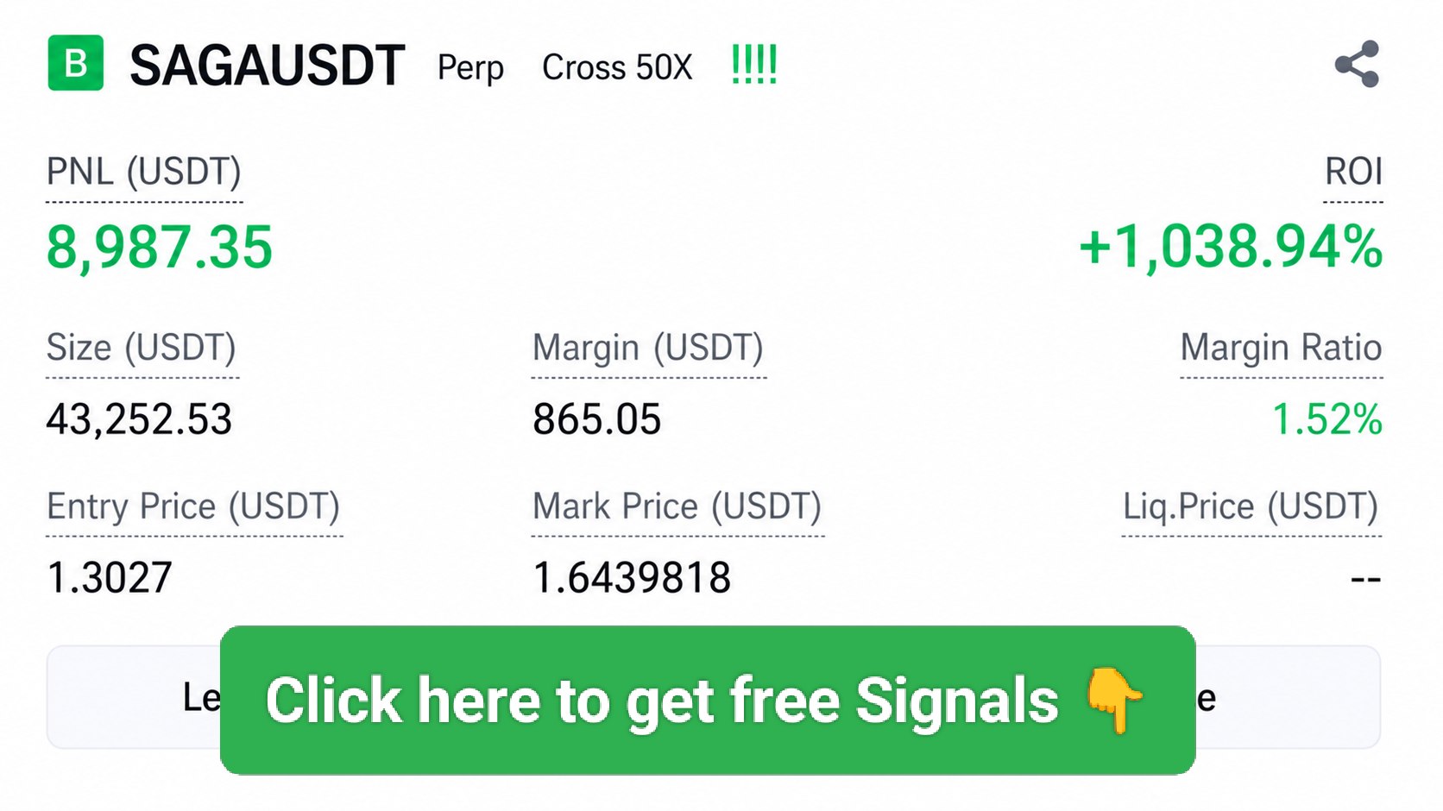Open the SAGAUSDT pair title

268,66
